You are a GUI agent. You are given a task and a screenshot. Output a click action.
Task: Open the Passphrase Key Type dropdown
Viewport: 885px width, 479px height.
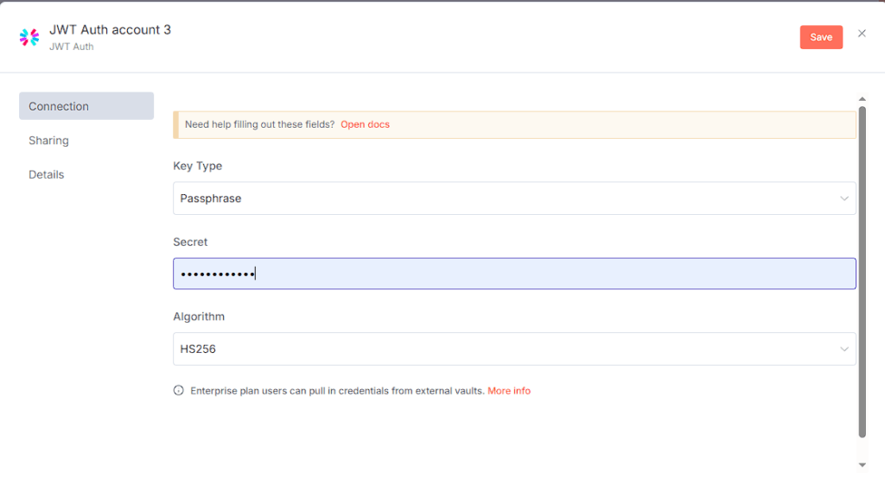[x=513, y=199]
